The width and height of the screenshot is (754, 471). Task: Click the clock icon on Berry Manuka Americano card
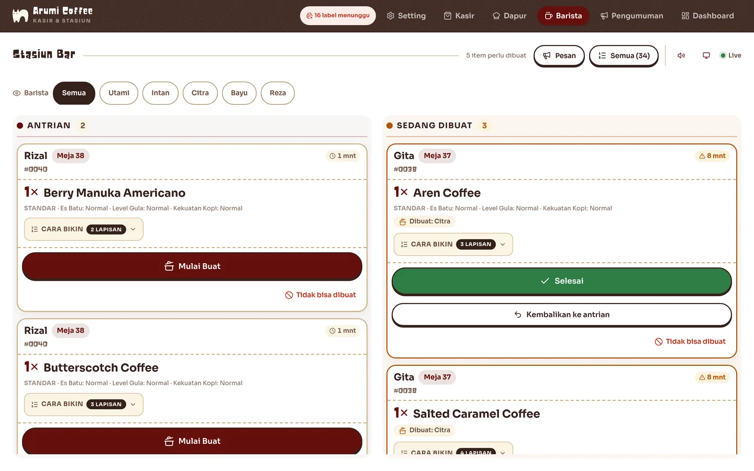[x=332, y=156]
